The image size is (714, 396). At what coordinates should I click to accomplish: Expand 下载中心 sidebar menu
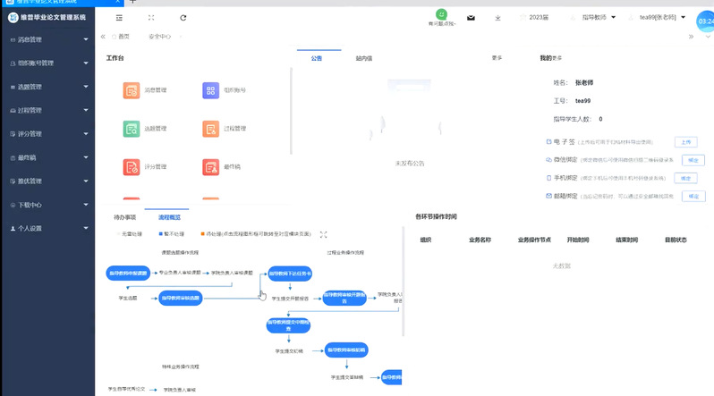tap(47, 205)
